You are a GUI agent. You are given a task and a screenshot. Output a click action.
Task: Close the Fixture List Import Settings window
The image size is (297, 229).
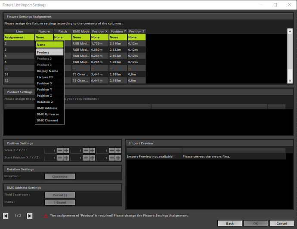(x=289, y=5)
